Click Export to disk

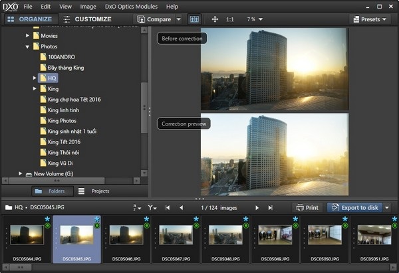pyautogui.click(x=354, y=208)
